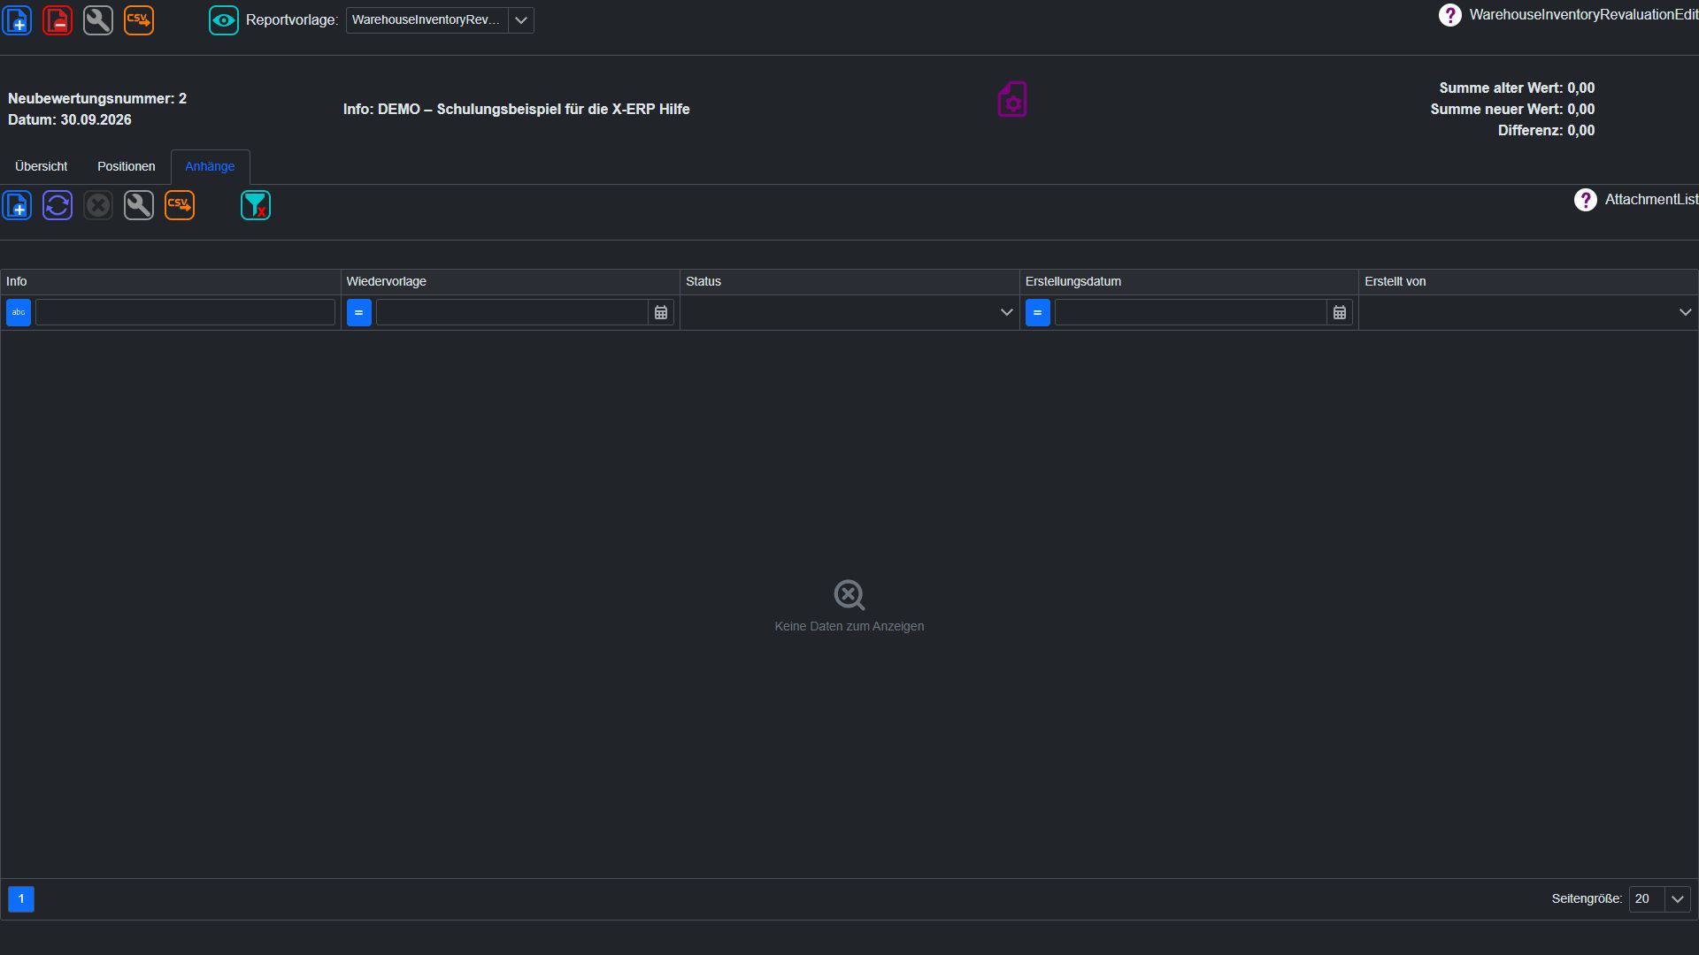Refresh the attachment list

pyautogui.click(x=58, y=205)
